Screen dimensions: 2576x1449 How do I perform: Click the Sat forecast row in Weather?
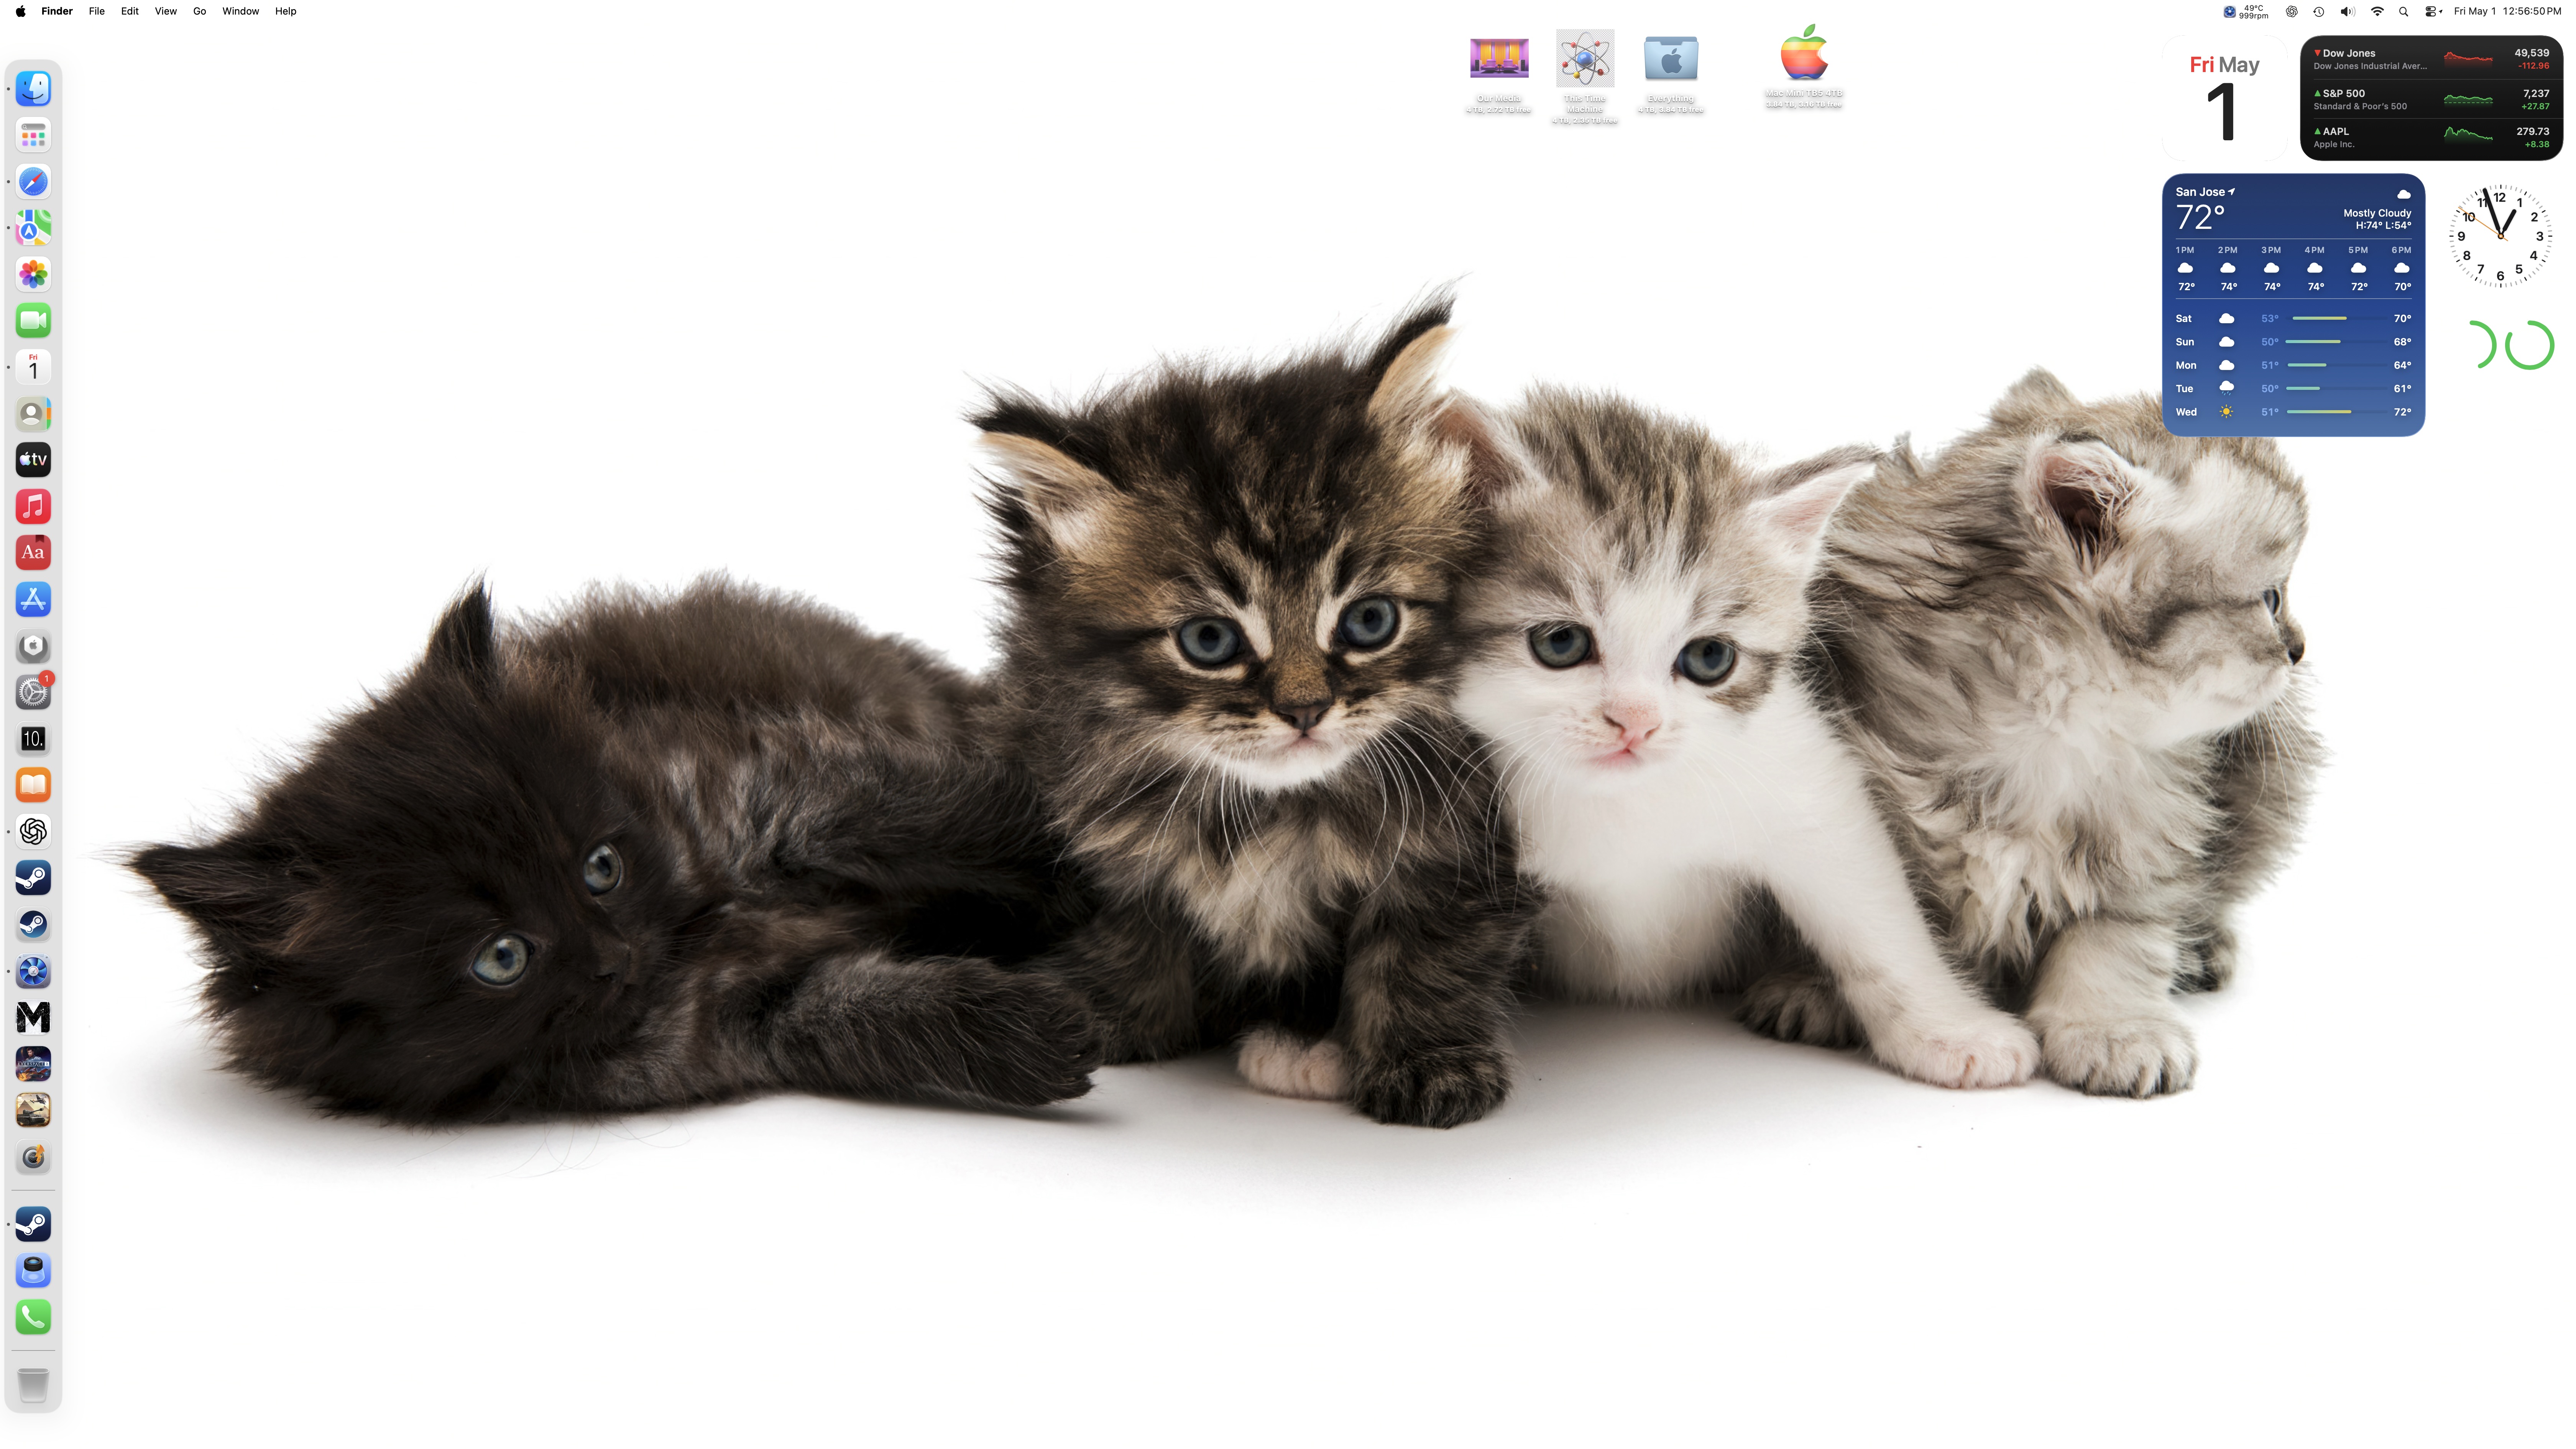click(x=2293, y=318)
